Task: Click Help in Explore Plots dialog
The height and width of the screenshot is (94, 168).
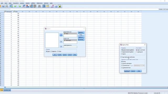Action: click(139, 71)
